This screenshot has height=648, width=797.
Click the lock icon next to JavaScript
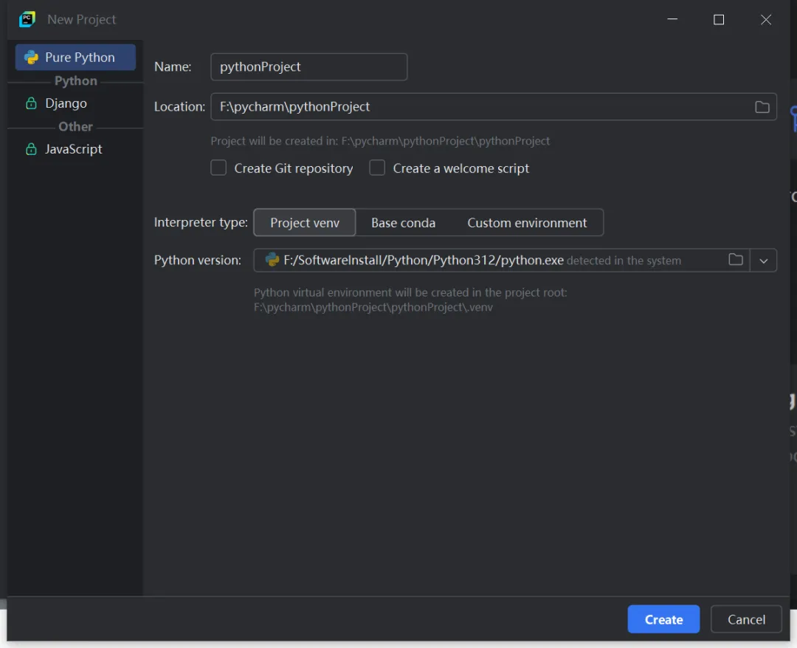point(31,149)
